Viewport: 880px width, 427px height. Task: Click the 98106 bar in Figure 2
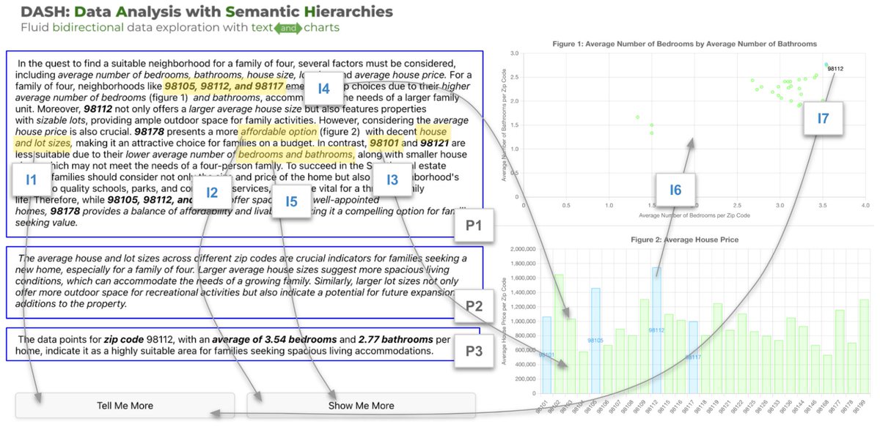(x=608, y=369)
